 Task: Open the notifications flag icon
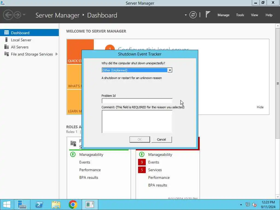(x=208, y=14)
